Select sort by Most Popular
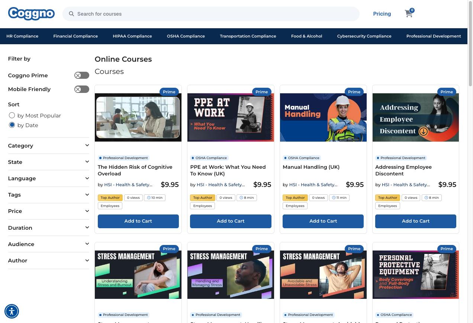Screen dimensions: 473x323 pyautogui.click(x=12, y=115)
